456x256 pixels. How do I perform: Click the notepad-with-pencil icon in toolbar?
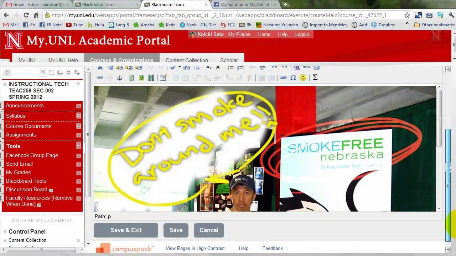(163, 78)
